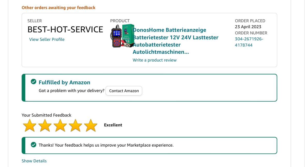
Task: Click the Fulfilled by Amazon heading
Action: pos(64,82)
